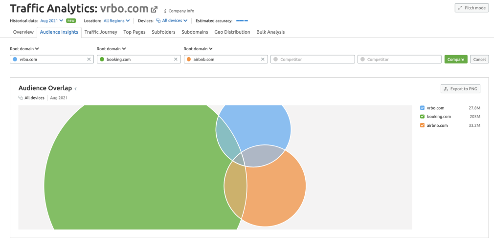Click the blue dot in vrbo.com field

click(15, 59)
